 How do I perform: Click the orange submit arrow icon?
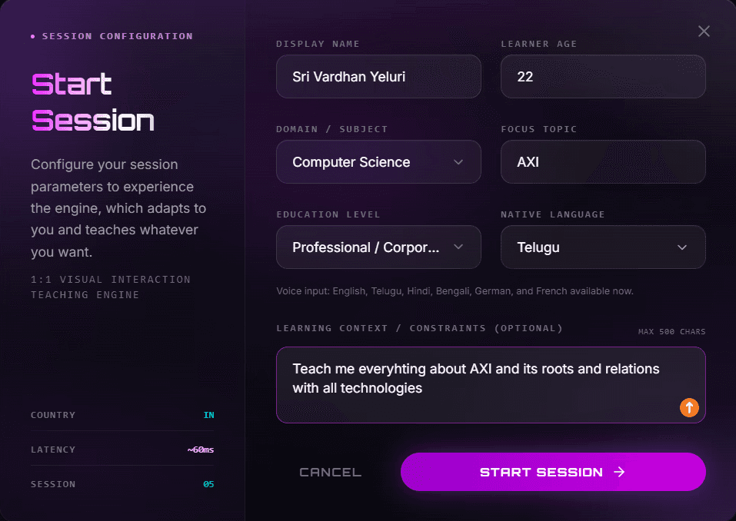(689, 407)
